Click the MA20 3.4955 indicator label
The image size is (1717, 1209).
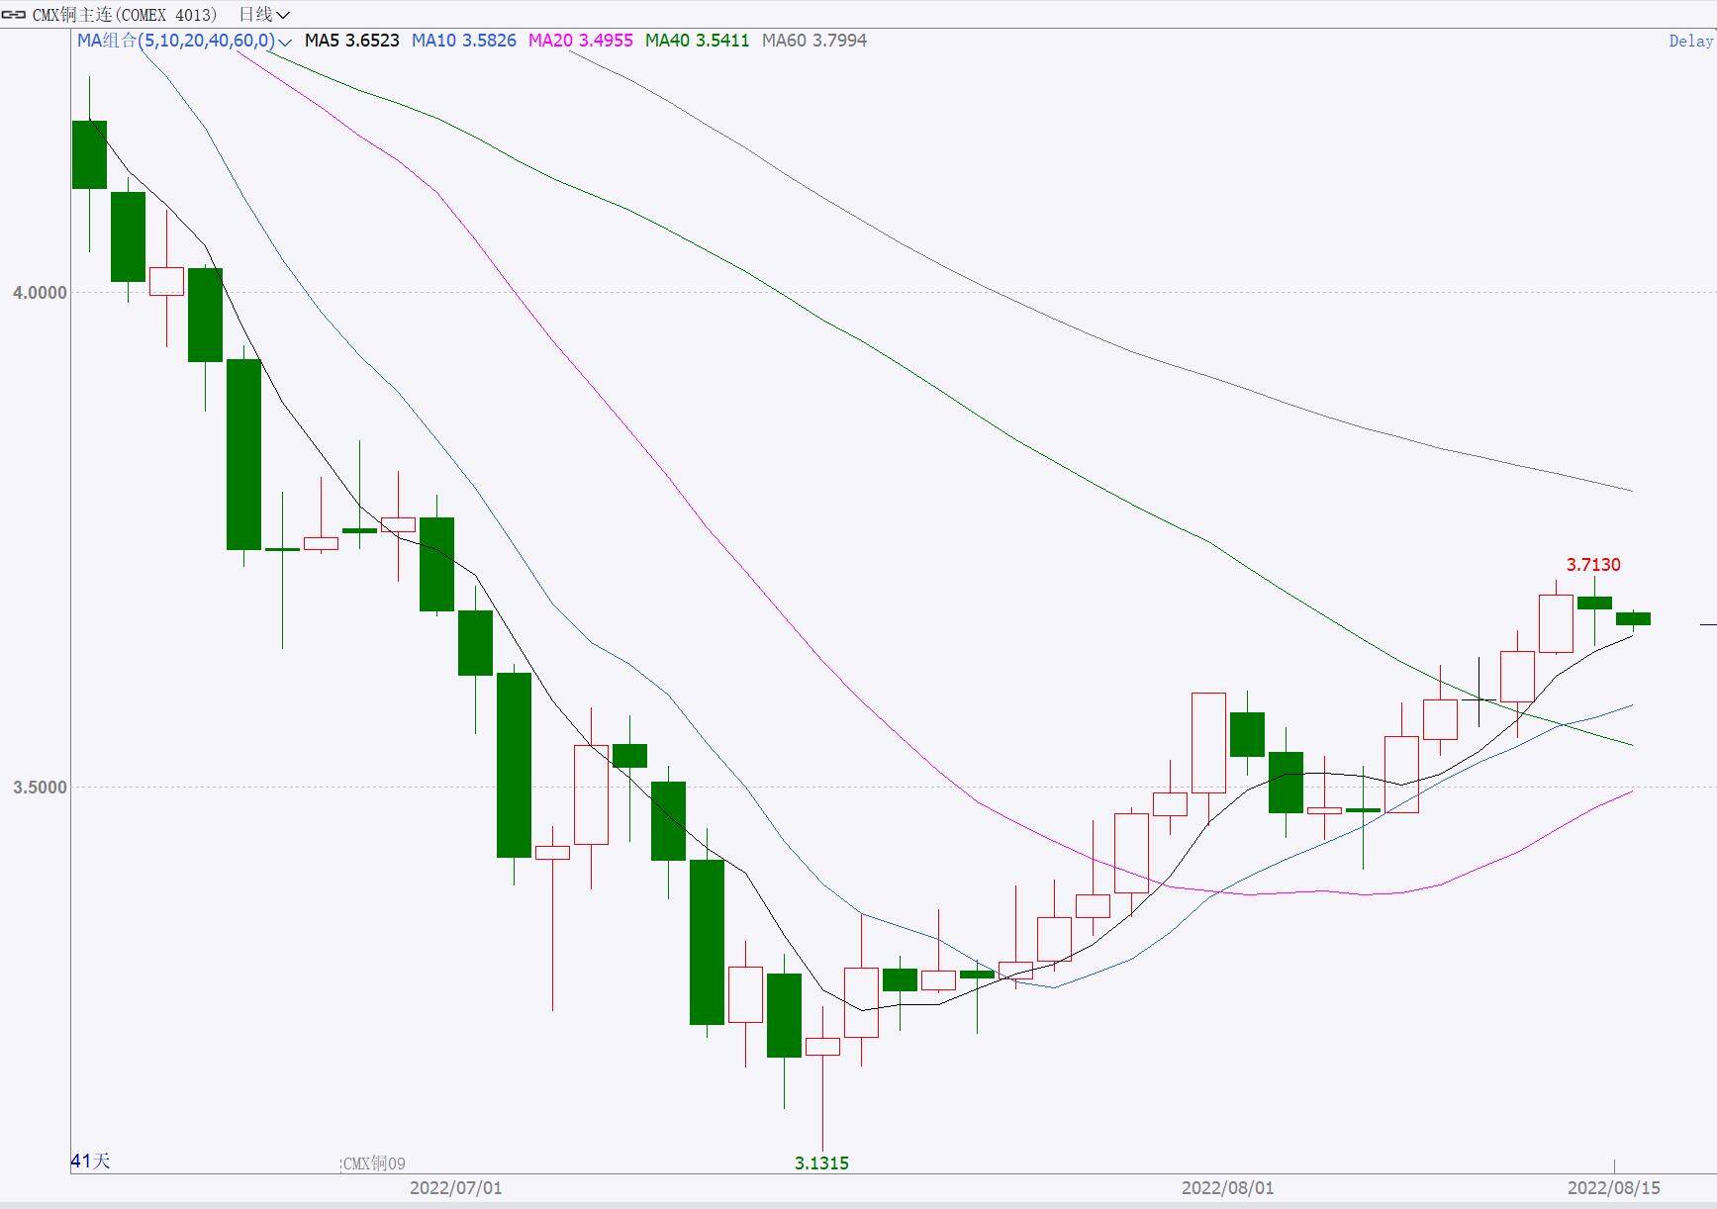(581, 41)
